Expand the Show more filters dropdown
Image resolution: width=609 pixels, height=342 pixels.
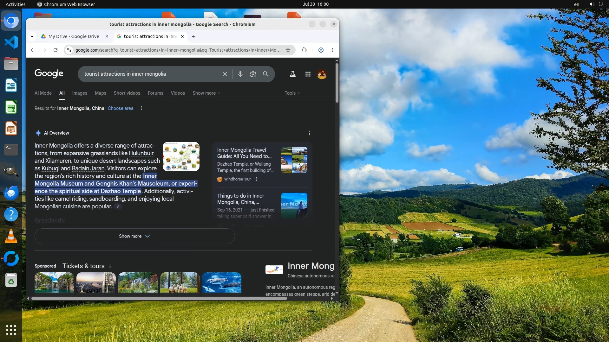coord(206,93)
